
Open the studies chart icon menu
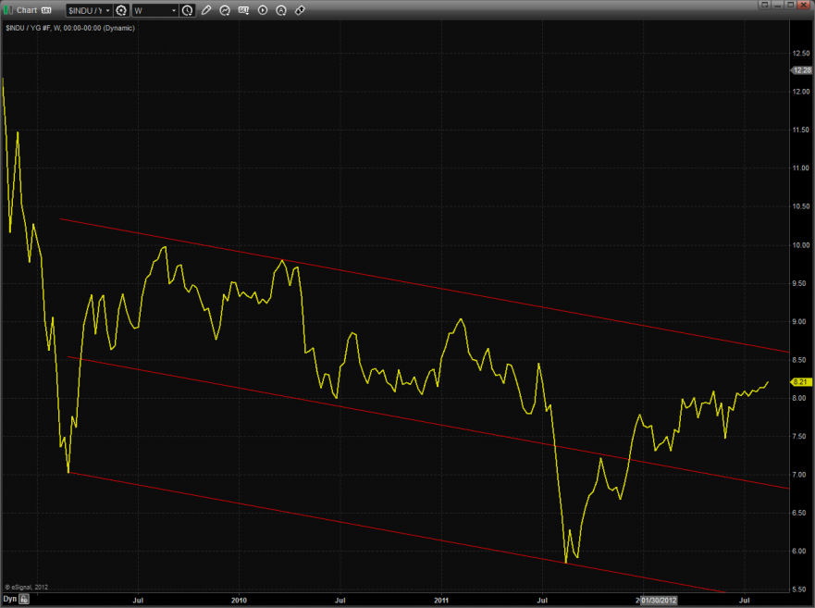pos(225,10)
